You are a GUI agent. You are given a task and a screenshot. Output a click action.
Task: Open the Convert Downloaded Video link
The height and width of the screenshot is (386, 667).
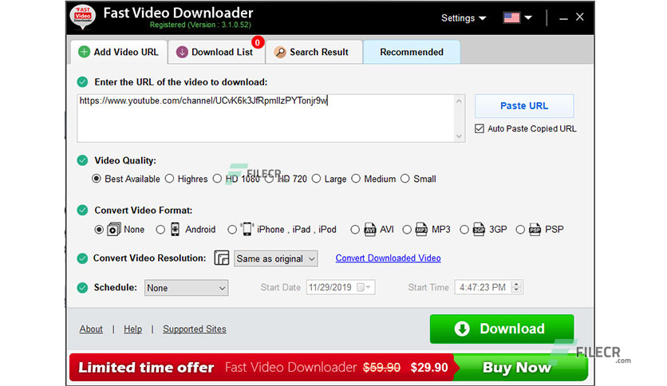(x=388, y=258)
